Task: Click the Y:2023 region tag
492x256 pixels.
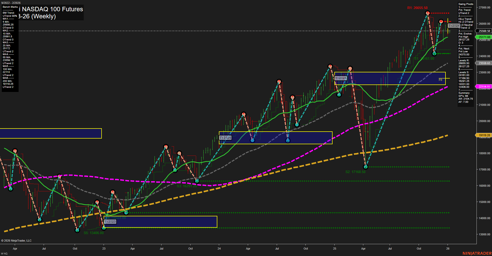Action: click(x=111, y=221)
